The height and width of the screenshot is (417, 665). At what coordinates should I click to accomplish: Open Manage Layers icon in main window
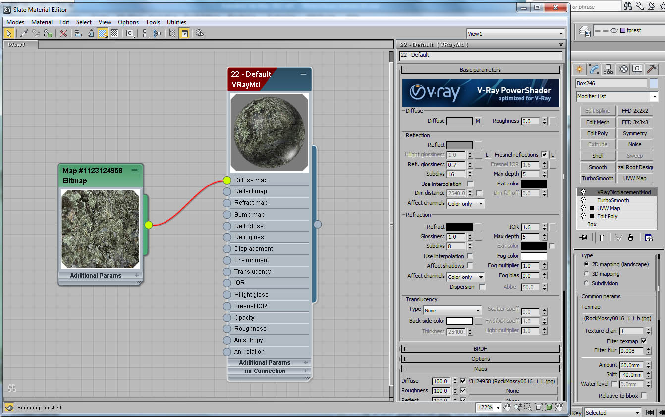tap(585, 31)
